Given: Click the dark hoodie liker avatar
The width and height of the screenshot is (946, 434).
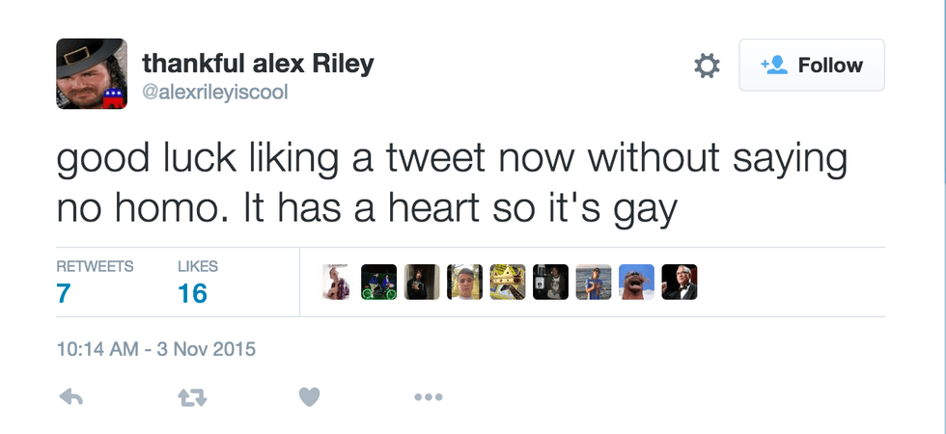Looking at the screenshot, I should (x=422, y=282).
